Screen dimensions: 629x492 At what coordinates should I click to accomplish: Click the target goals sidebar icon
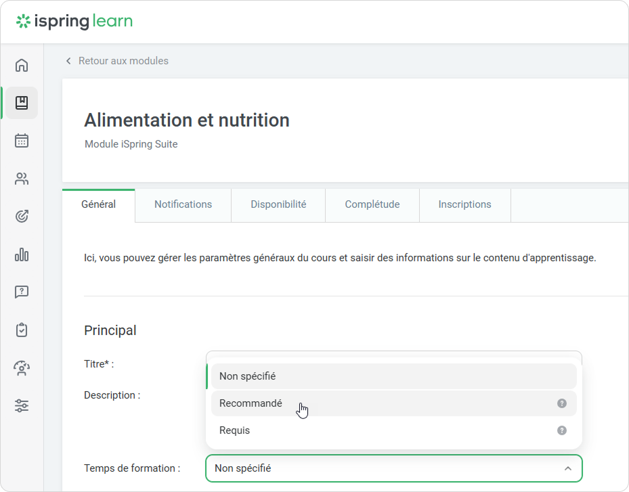click(22, 217)
